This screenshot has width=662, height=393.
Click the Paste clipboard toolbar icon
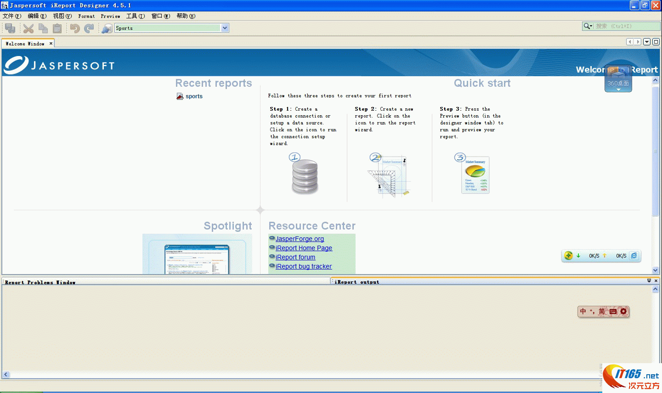(57, 28)
